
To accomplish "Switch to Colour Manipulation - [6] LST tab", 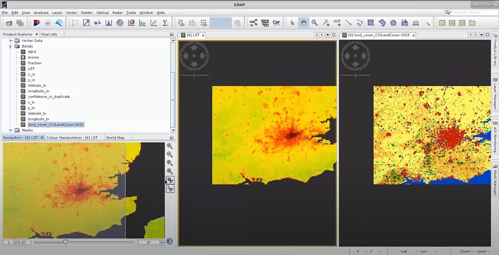I will click(72, 137).
